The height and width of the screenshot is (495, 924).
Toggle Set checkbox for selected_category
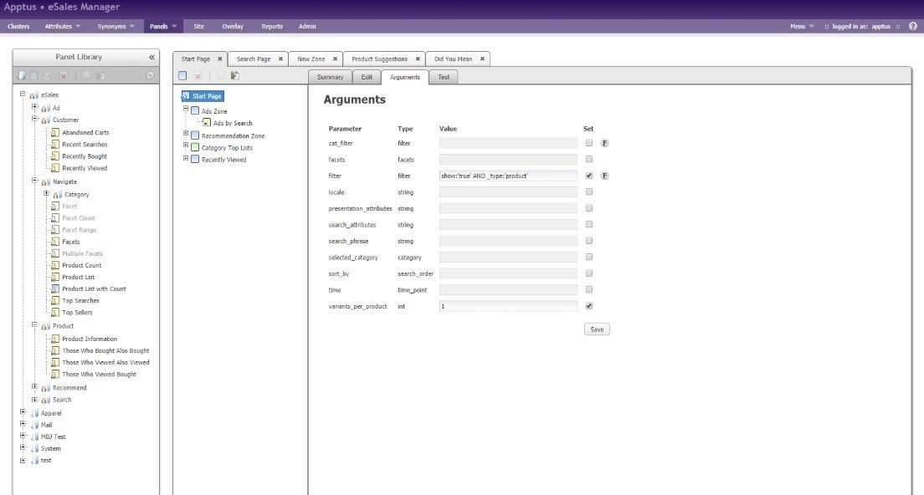(x=588, y=257)
